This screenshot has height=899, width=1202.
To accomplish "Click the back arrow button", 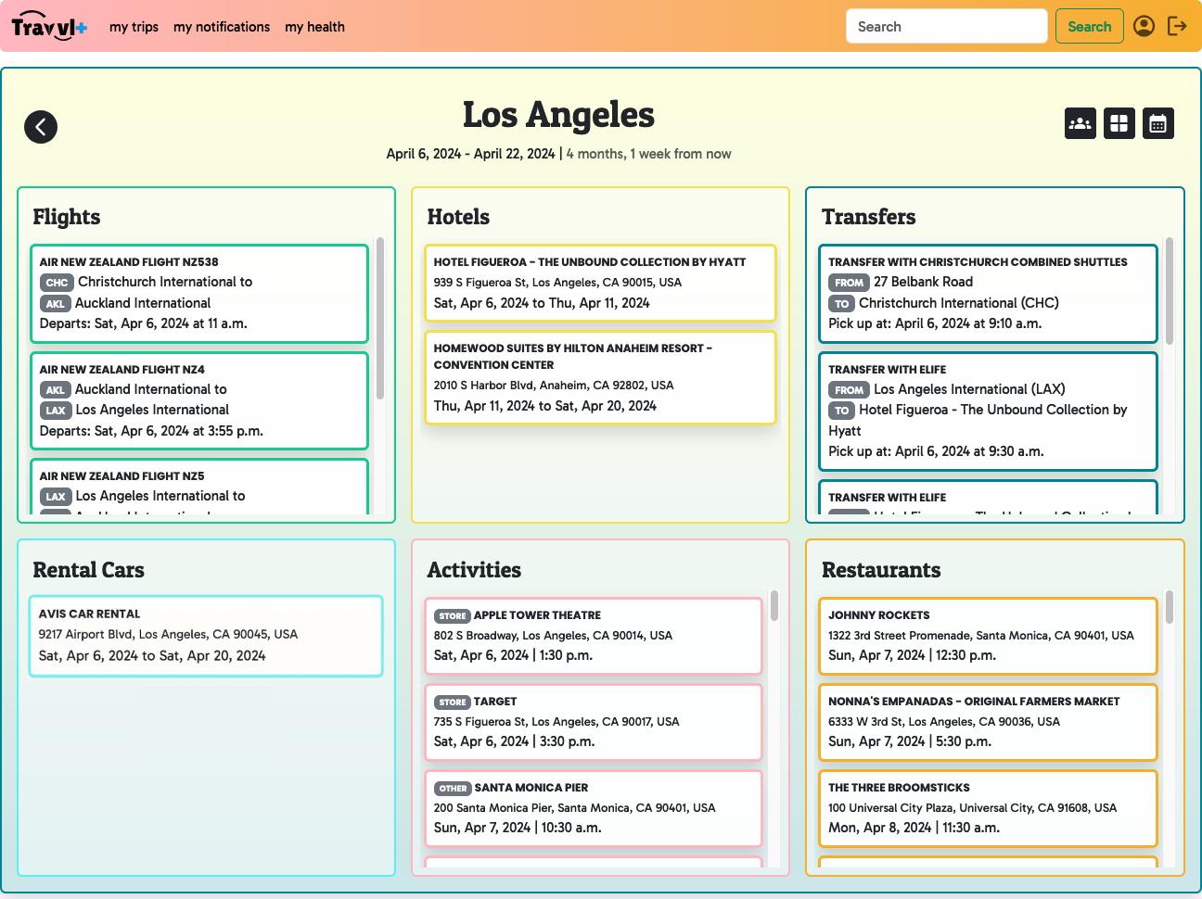I will [x=41, y=127].
